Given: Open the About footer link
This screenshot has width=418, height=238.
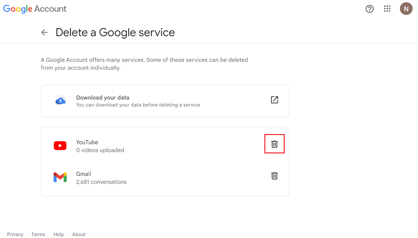Looking at the screenshot, I should [x=79, y=235].
